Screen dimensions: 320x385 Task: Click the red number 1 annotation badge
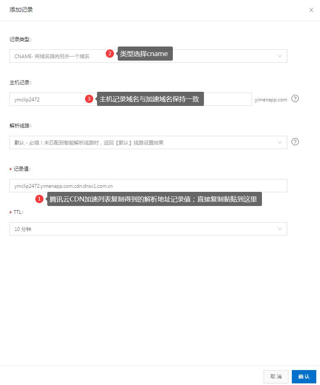pyautogui.click(x=39, y=199)
